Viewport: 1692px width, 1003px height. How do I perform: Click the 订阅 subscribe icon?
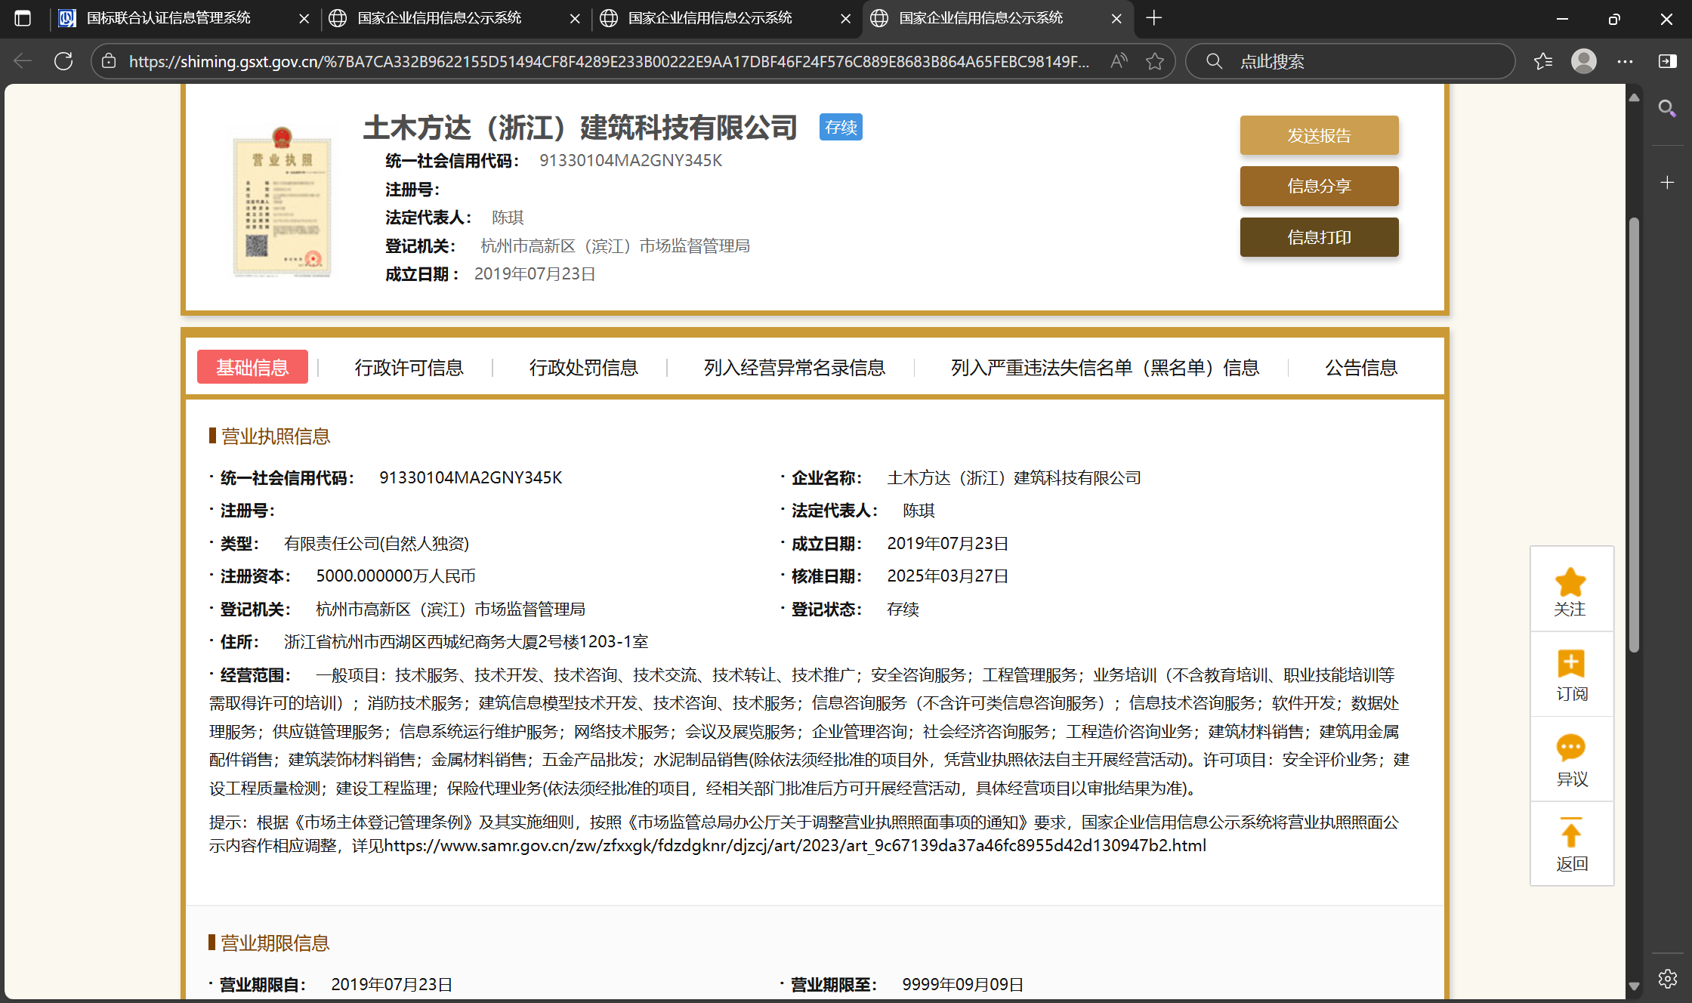tap(1571, 665)
